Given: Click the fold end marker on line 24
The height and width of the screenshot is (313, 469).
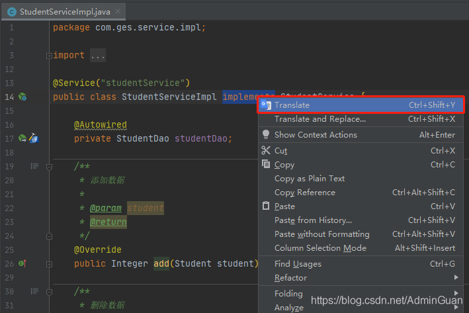Looking at the screenshot, I should click(x=50, y=236).
